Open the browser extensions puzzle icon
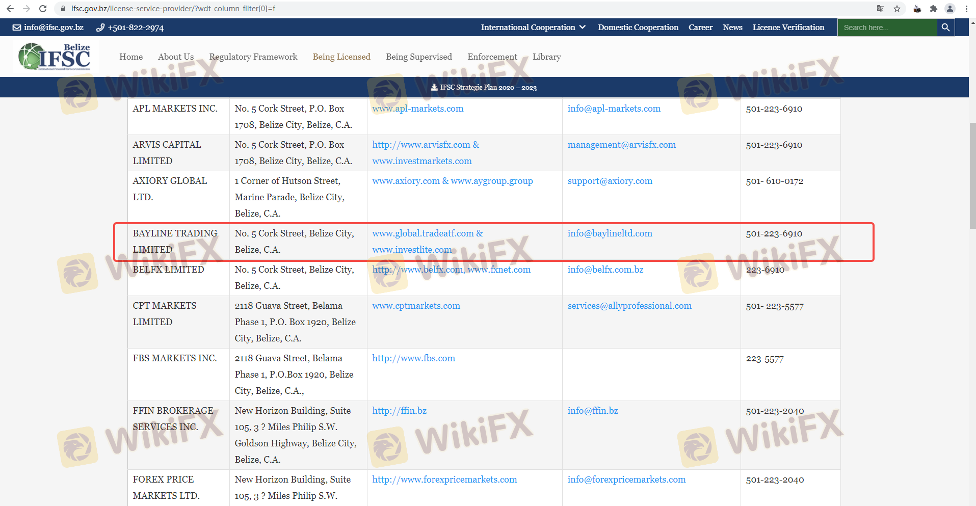The width and height of the screenshot is (976, 506). point(933,9)
